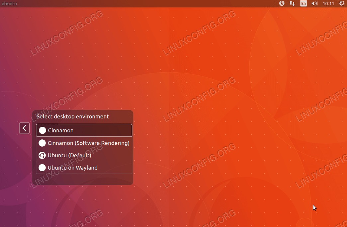Image resolution: width=347 pixels, height=227 pixels.
Task: Click the "Select desktop environment" heading
Action: coord(73,116)
